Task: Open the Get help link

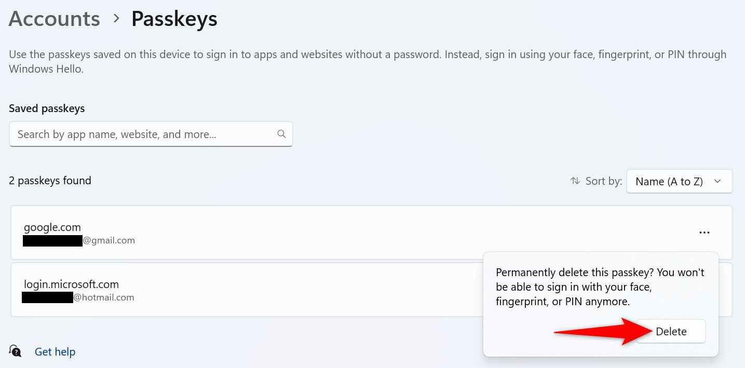Action: coord(55,351)
